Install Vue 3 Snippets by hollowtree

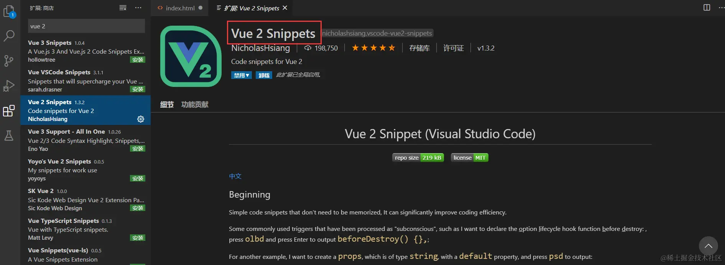(x=138, y=60)
